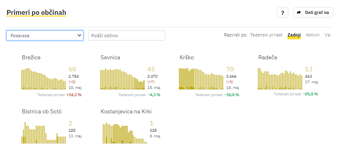Click the question mark help button
The width and height of the screenshot is (342, 155).
[282, 13]
